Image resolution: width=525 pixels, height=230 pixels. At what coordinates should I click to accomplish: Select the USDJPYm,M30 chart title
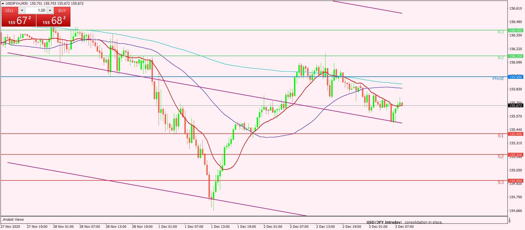[x=17, y=3]
